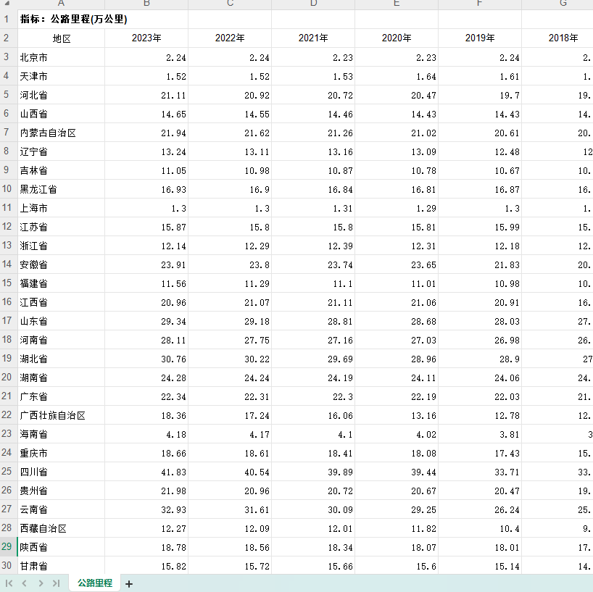Select column F header
This screenshot has height=592, width=593.
tap(479, 4)
